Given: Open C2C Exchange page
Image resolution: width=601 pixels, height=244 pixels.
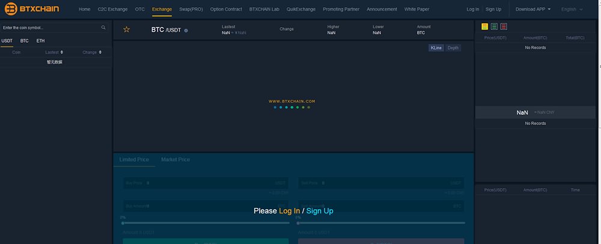Looking at the screenshot, I should (113, 9).
